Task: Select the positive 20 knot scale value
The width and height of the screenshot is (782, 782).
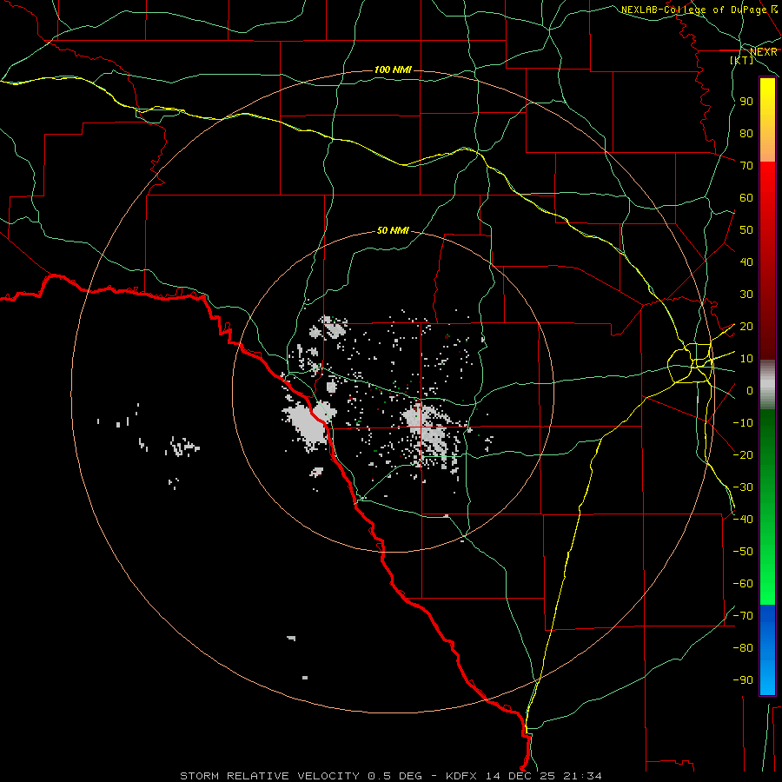Action: click(746, 327)
